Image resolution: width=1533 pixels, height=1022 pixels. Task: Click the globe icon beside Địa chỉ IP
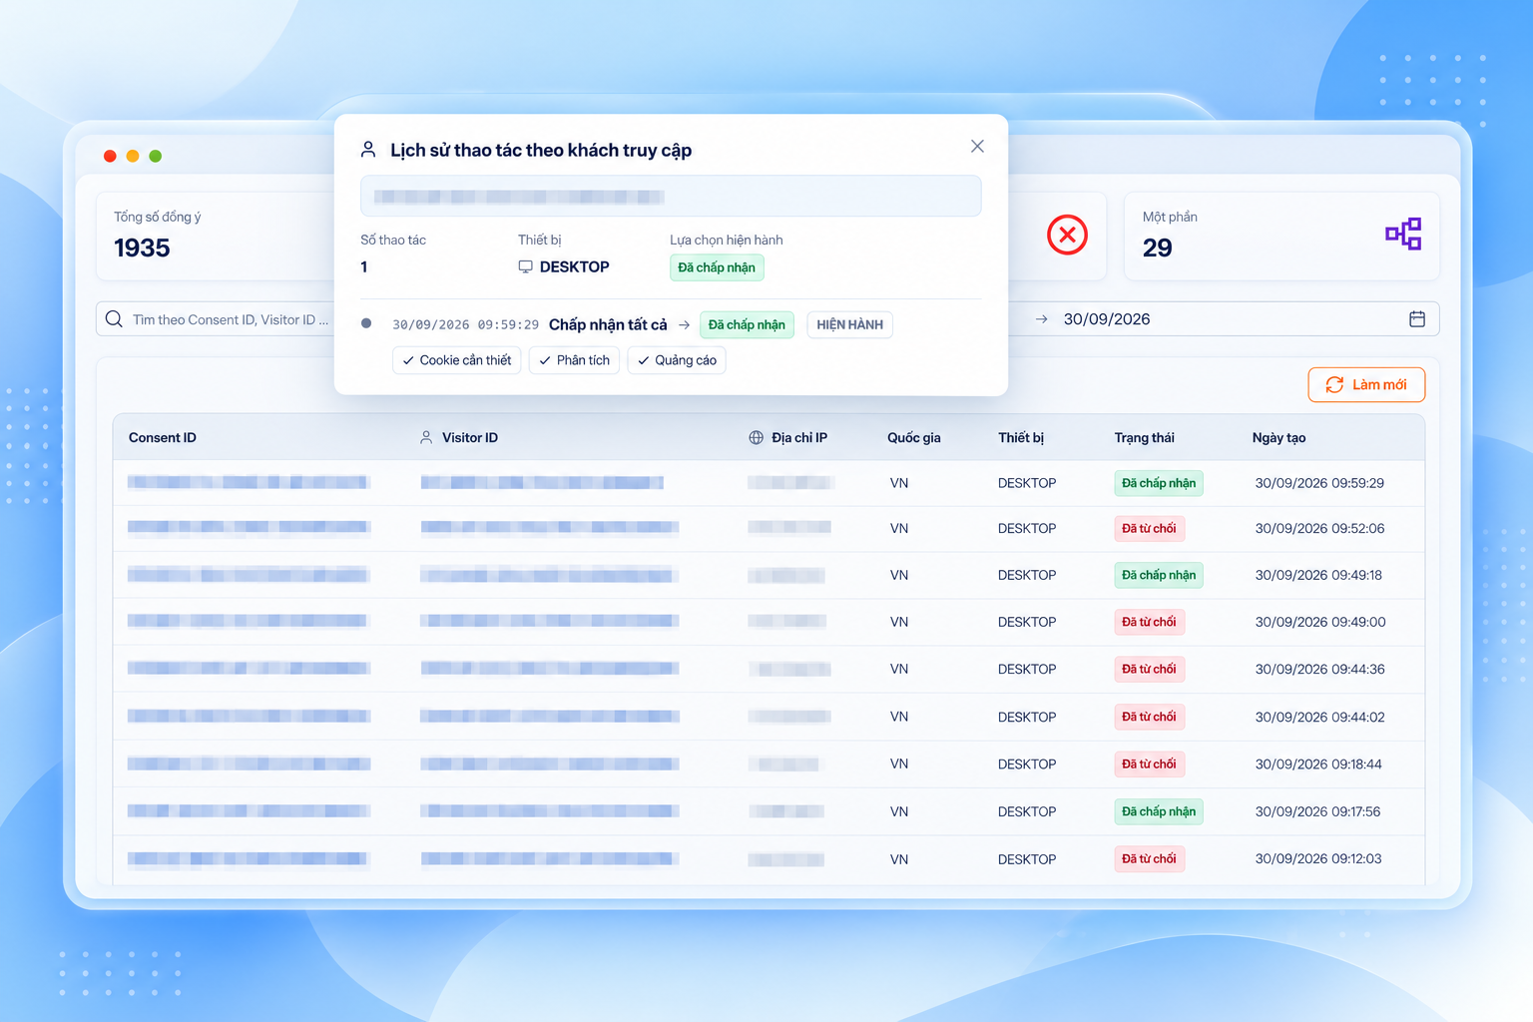[756, 437]
